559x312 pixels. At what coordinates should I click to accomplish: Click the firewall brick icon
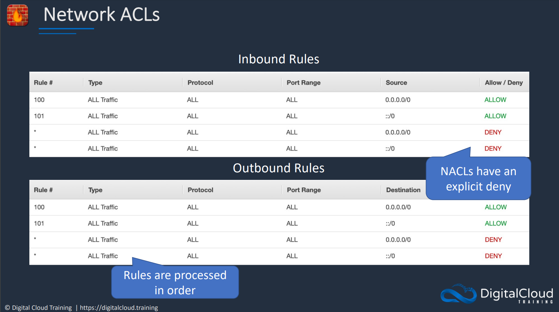(x=17, y=15)
